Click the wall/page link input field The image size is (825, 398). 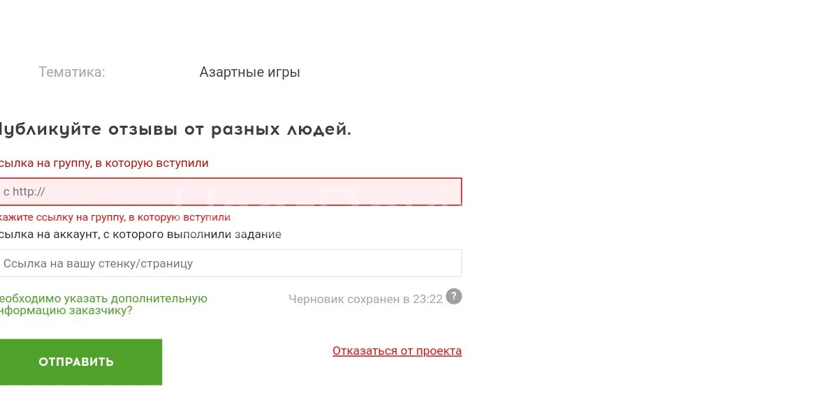[231, 264]
